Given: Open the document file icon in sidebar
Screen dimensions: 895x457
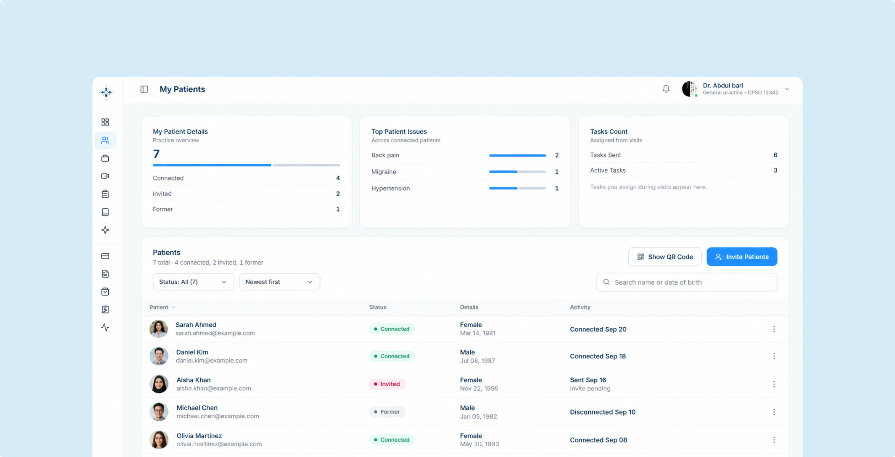Looking at the screenshot, I should tap(105, 274).
